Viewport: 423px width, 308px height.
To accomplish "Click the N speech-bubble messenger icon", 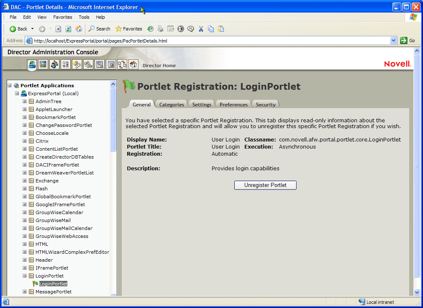I will click(191, 29).
